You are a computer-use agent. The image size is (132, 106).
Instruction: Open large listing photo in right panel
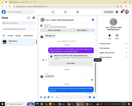click(x=113, y=22)
